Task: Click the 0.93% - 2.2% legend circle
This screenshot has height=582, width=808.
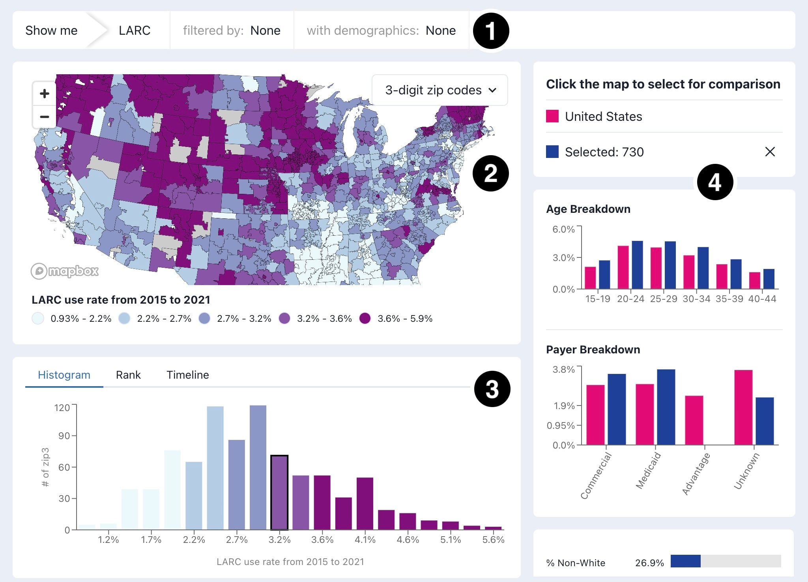Action: coord(38,318)
